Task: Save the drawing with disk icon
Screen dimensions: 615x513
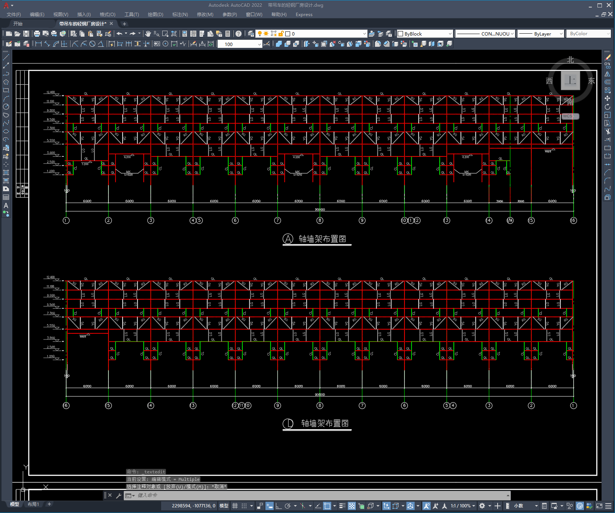Action: pos(26,34)
